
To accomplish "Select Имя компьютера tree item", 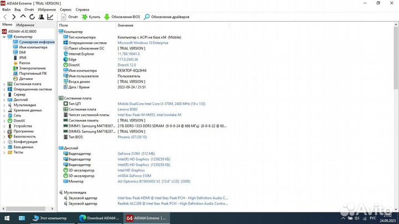I will [x=30, y=47].
